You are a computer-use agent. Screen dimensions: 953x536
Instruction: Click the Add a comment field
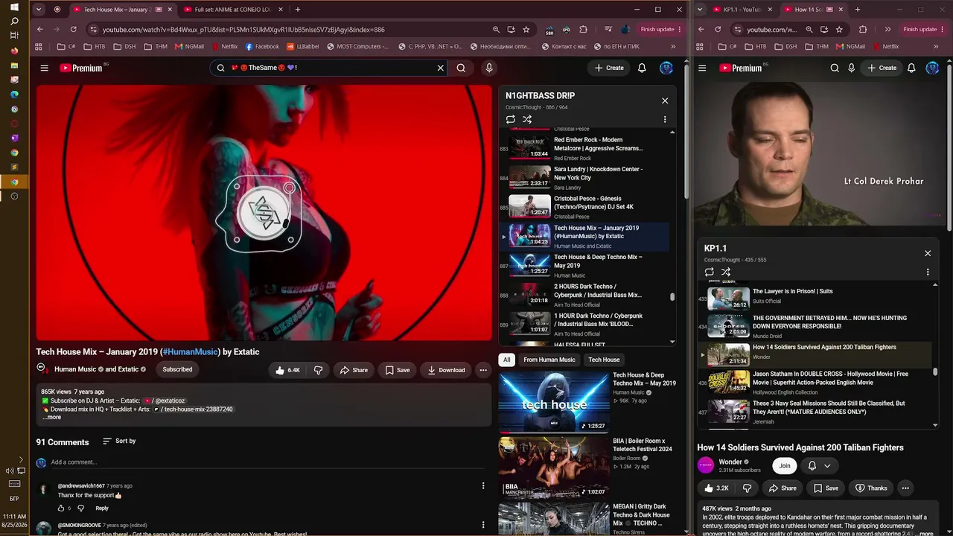268,462
